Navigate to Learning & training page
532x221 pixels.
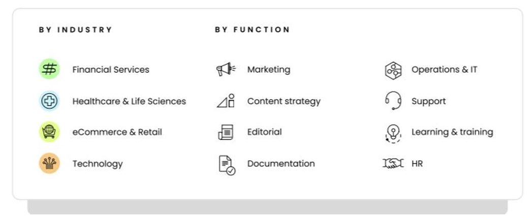click(452, 132)
